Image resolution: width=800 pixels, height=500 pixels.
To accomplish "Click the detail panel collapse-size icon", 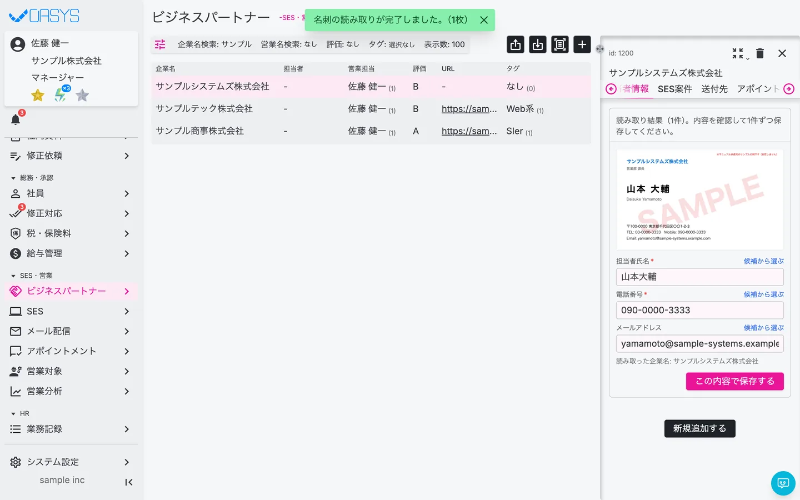I will click(x=738, y=53).
